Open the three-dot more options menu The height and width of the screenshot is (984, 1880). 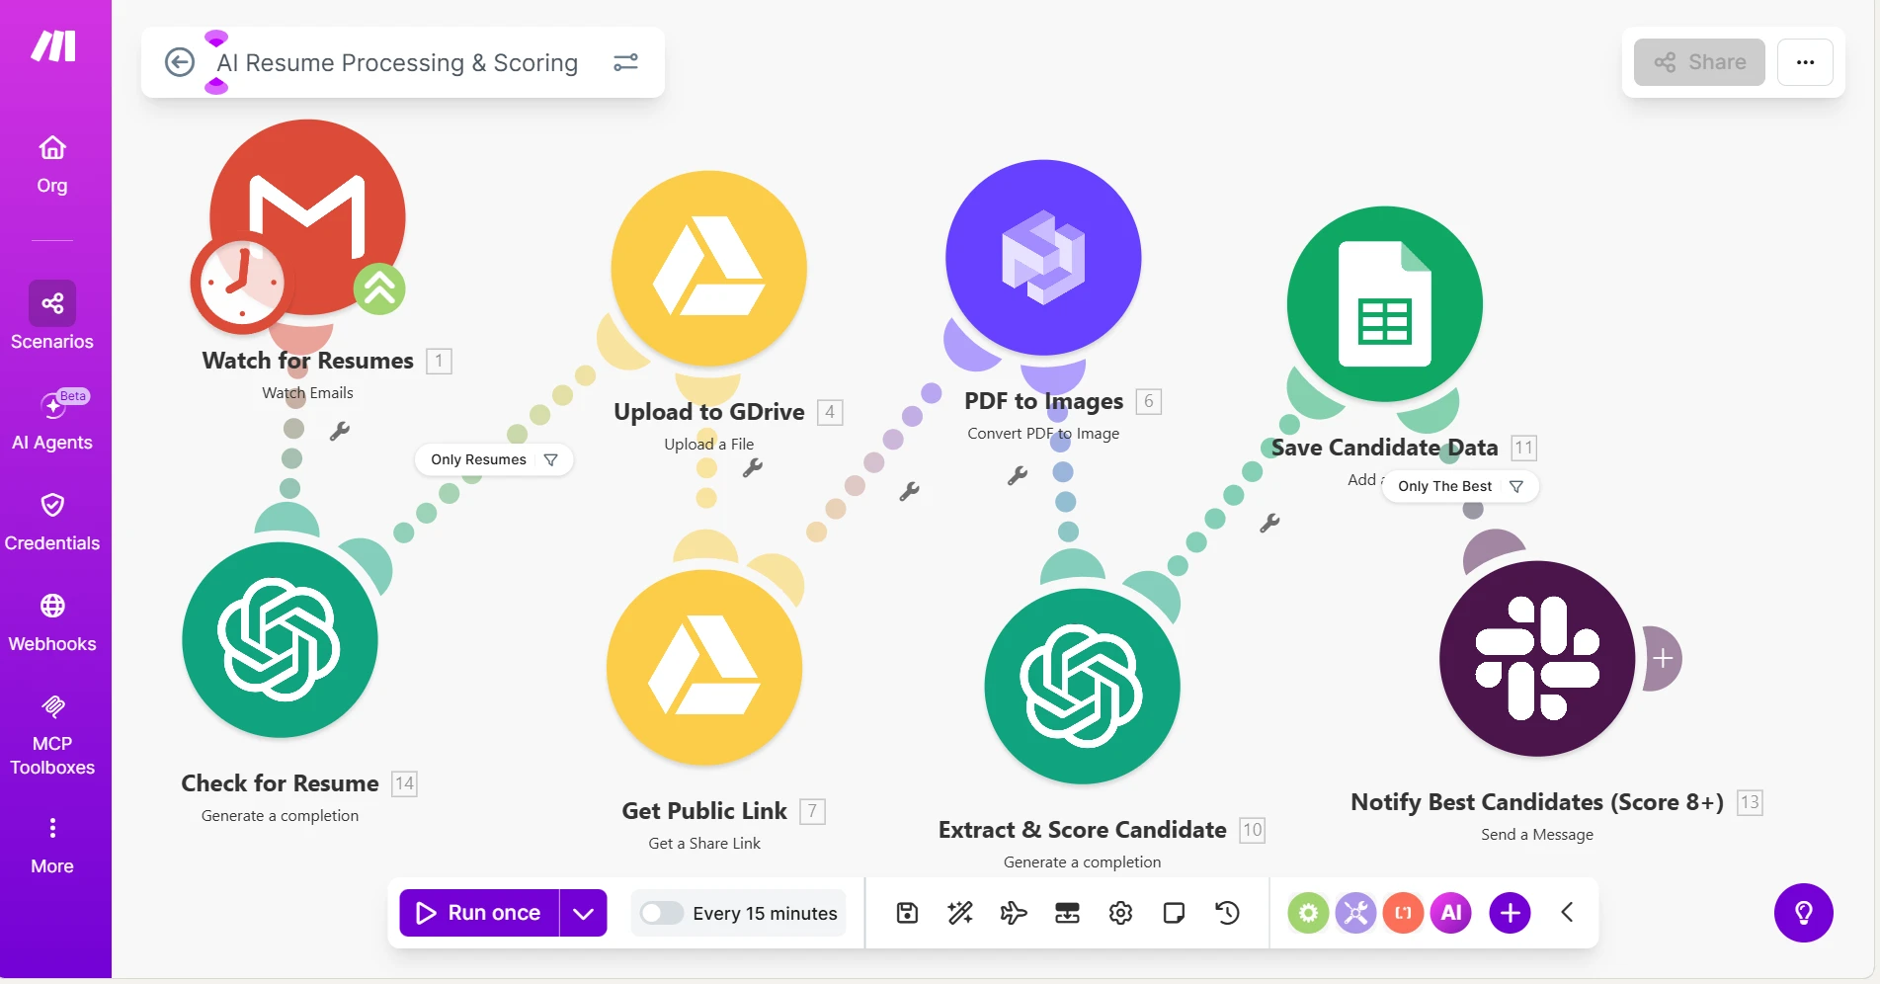[x=1805, y=62]
